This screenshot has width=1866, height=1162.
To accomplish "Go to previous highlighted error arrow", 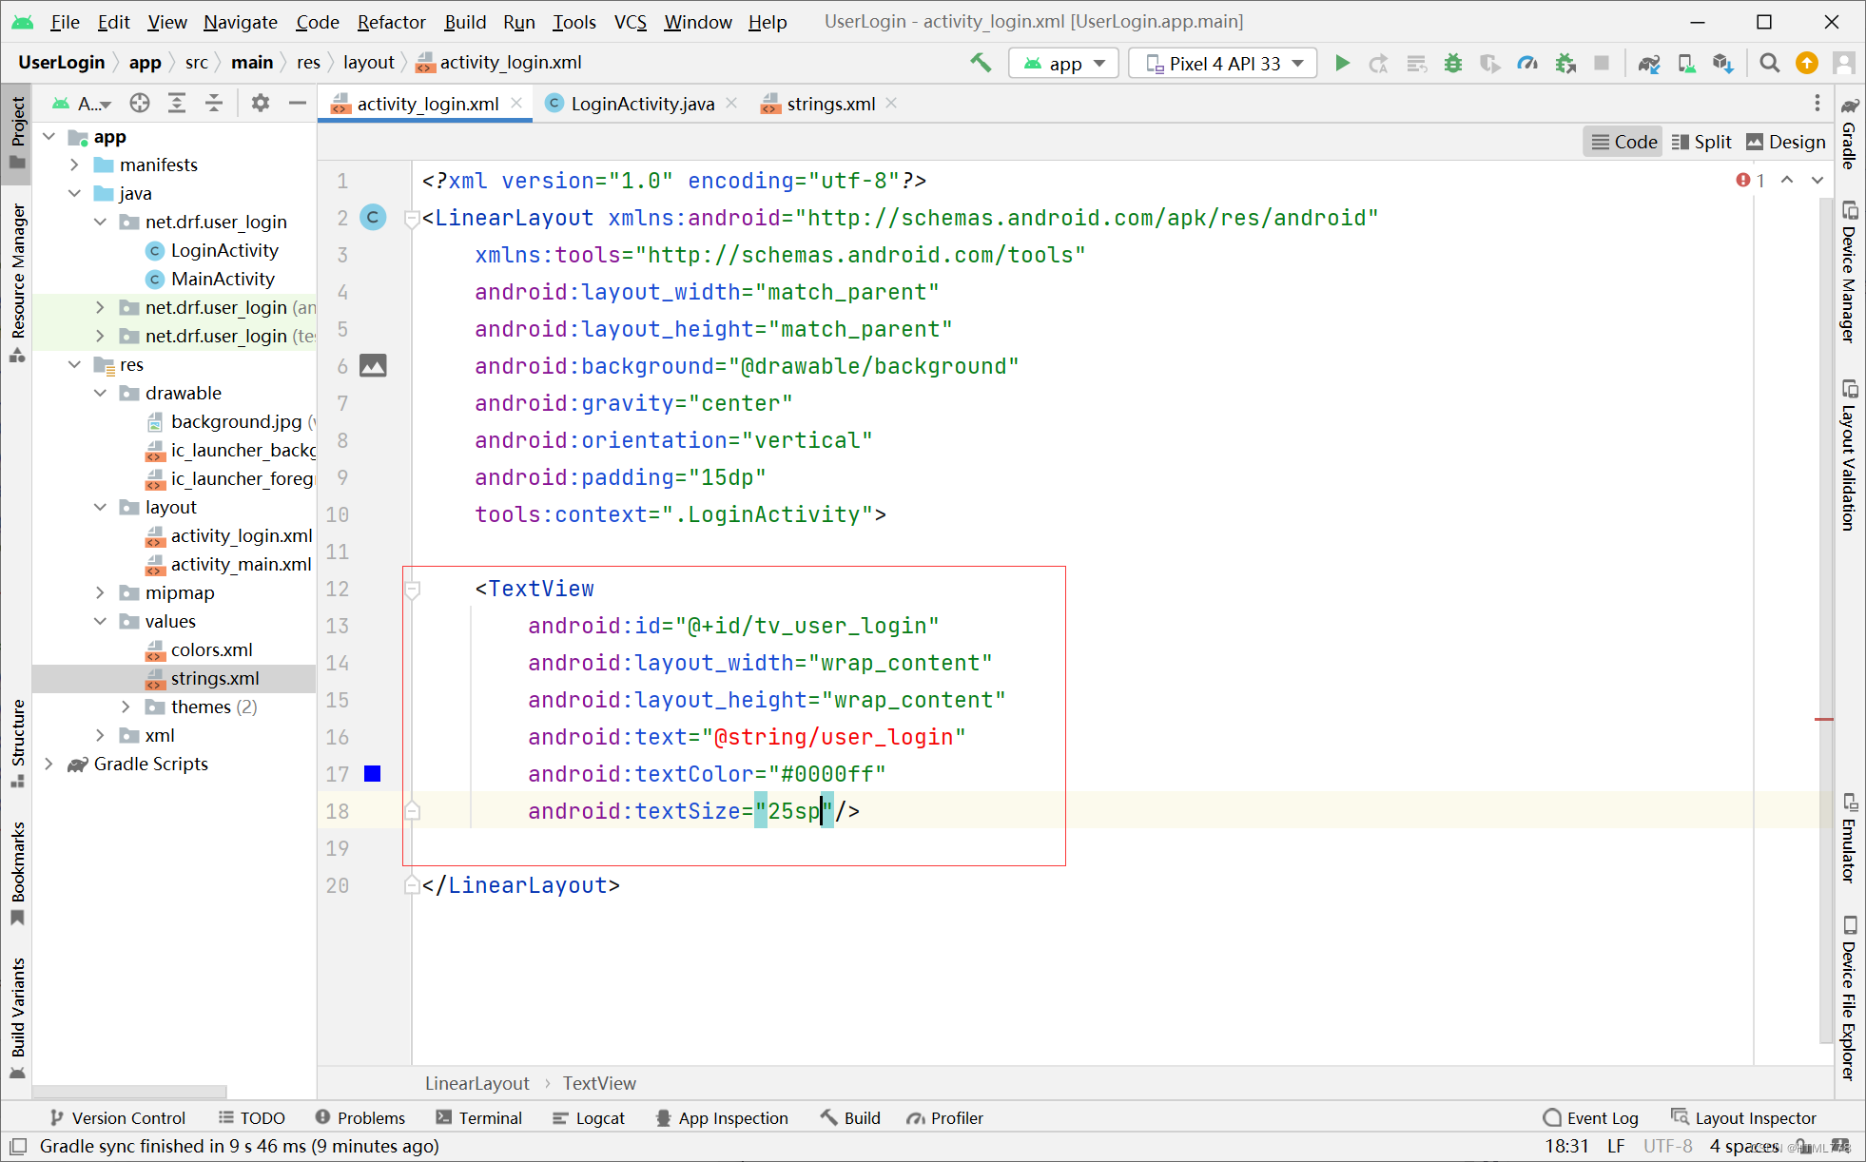I will [1787, 180].
